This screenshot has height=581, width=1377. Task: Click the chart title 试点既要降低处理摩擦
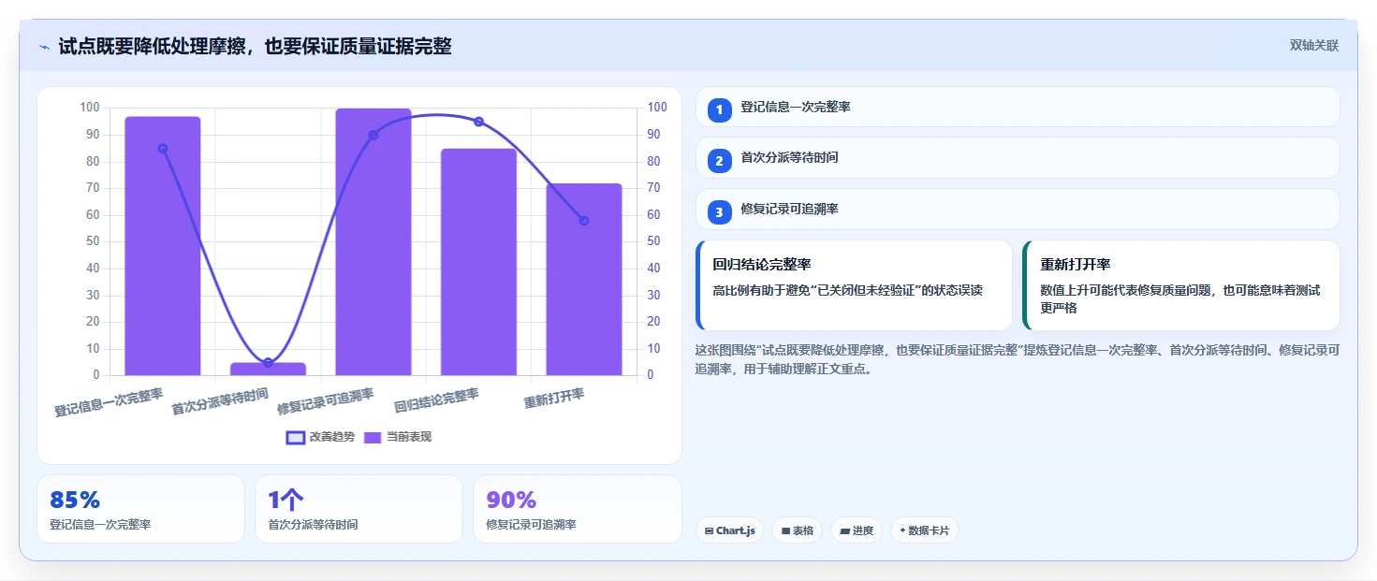tap(255, 46)
